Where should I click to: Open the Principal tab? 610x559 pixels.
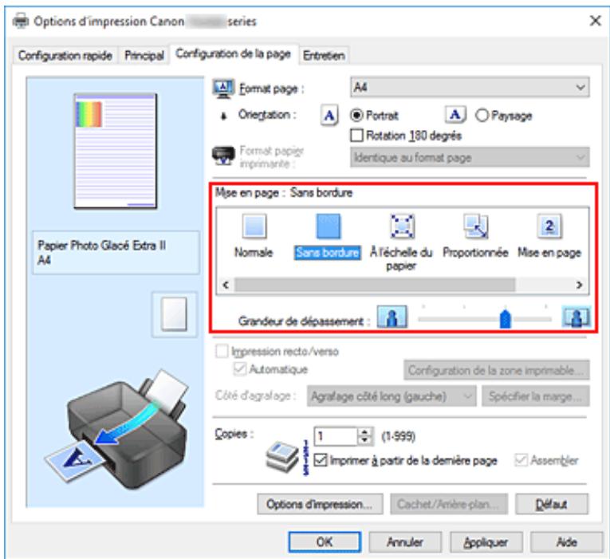144,56
